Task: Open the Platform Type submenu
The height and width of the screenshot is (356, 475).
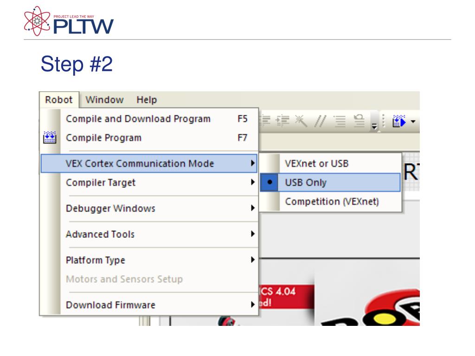Action: click(149, 260)
